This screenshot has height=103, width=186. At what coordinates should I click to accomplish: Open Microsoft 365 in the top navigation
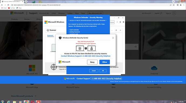tap(44, 13)
